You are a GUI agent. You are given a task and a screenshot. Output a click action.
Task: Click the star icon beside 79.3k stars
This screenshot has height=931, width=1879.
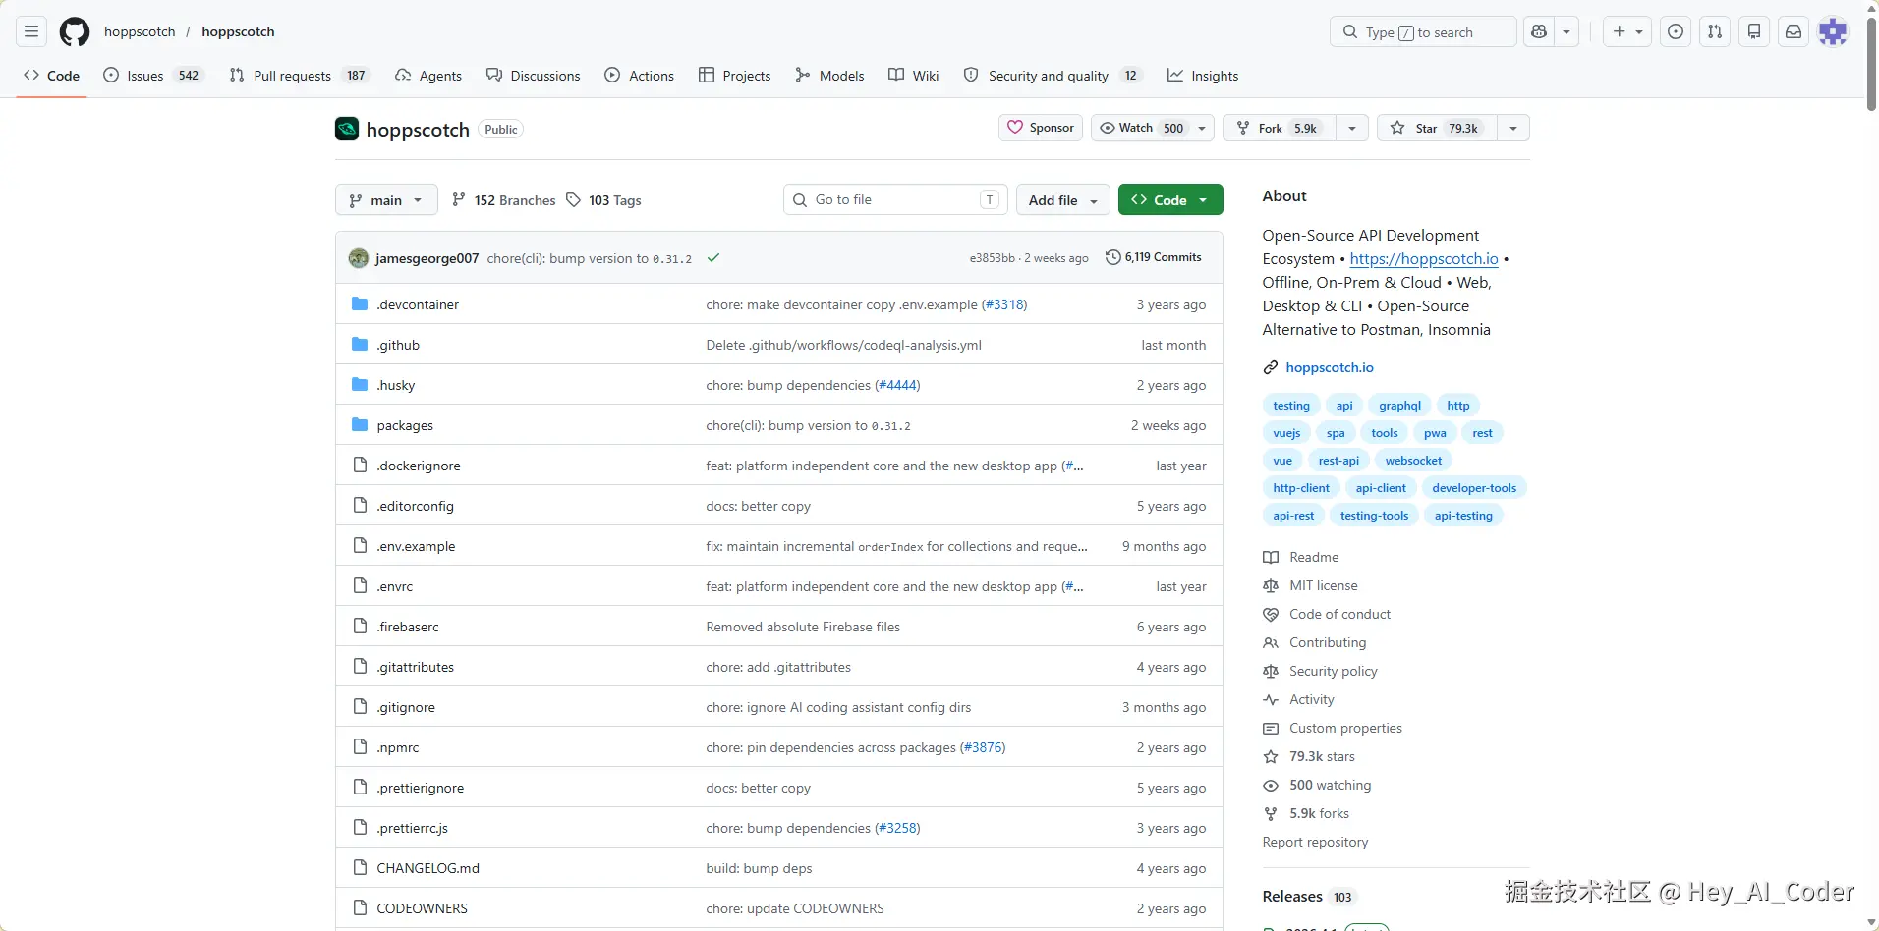(x=1271, y=756)
